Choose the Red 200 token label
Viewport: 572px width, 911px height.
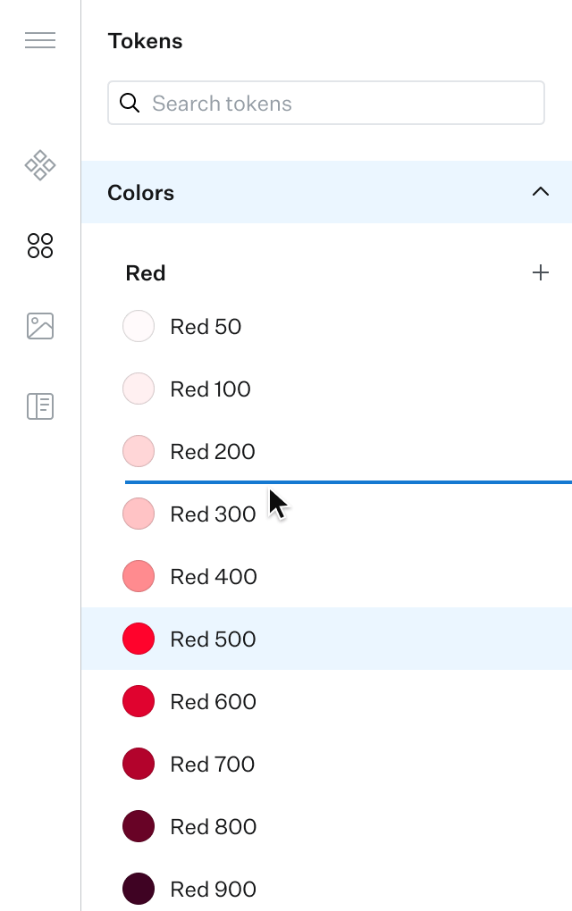[213, 452]
